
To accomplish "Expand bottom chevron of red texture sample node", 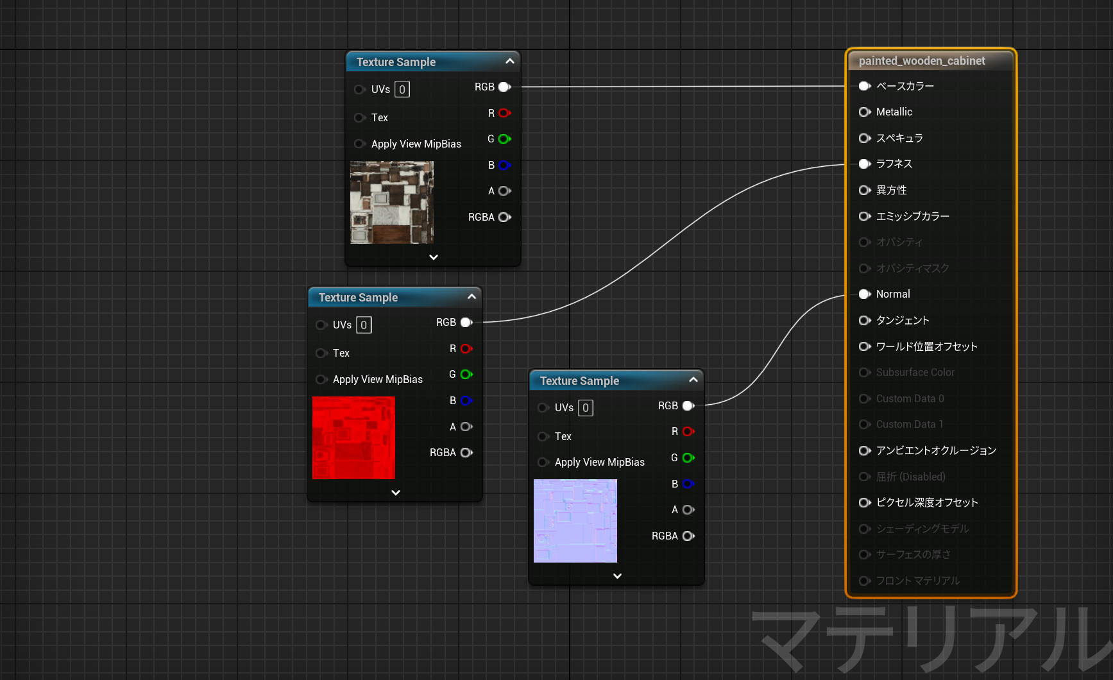I will click(396, 493).
